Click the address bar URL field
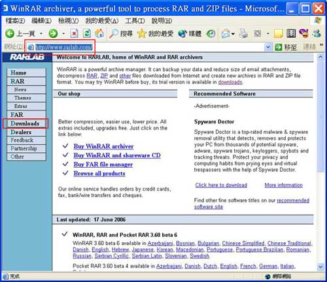 pyautogui.click(x=146, y=47)
